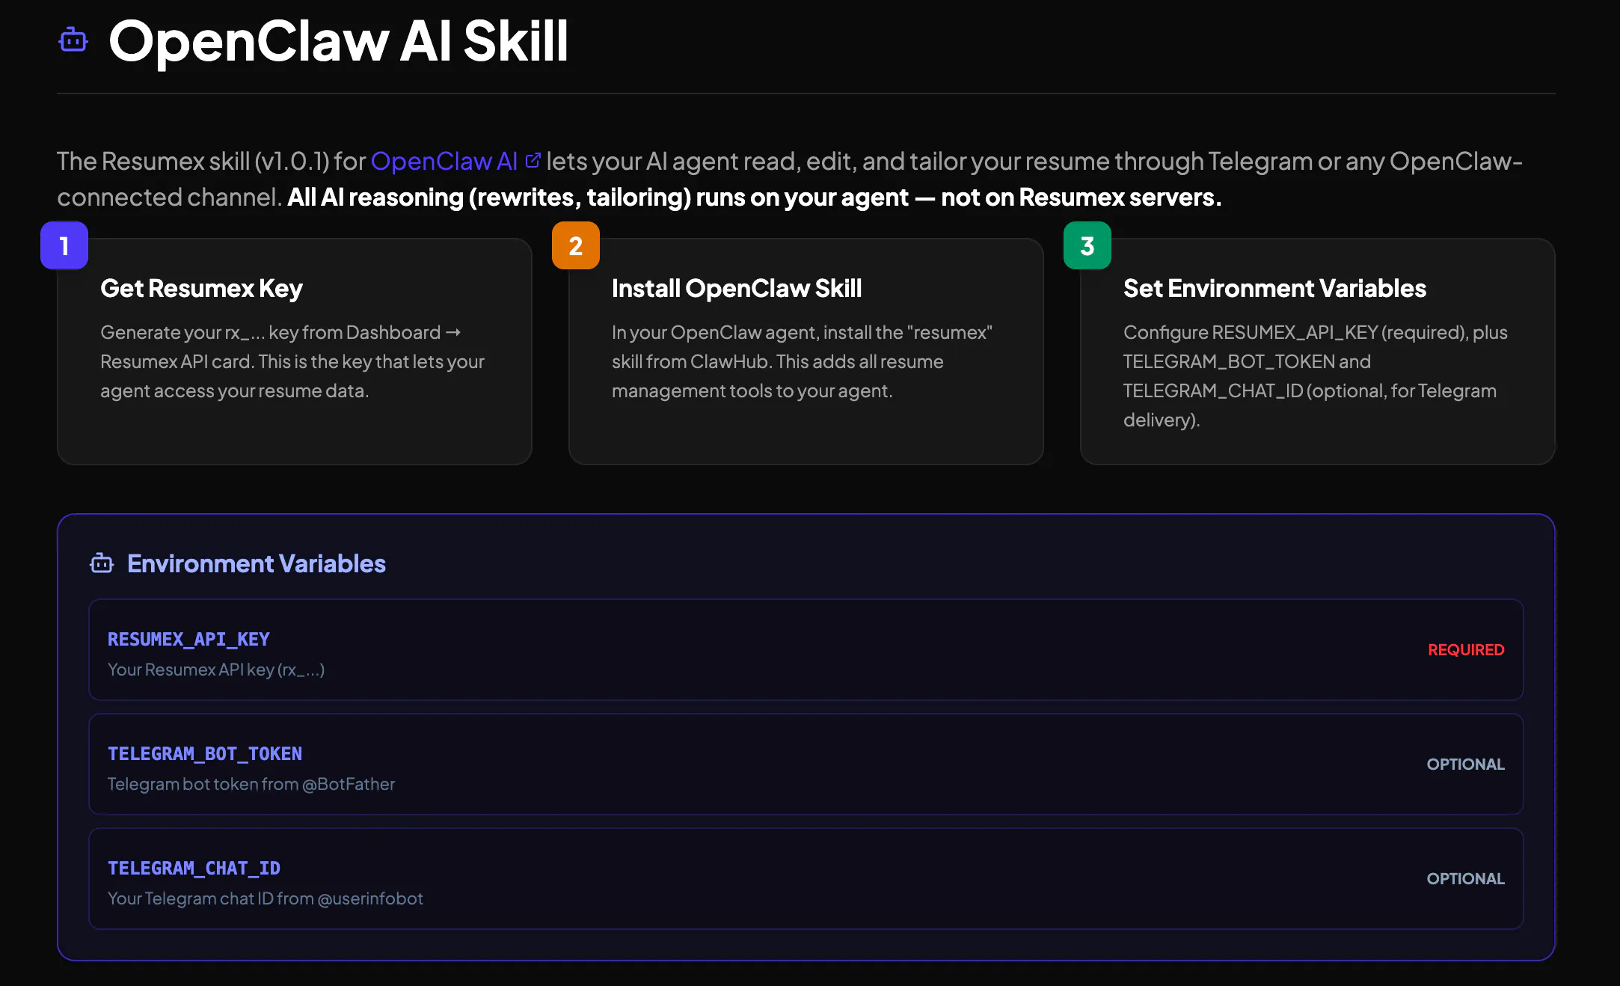The width and height of the screenshot is (1620, 986).
Task: Click 'Telegram bot token from @BotFather' description
Action: point(251,784)
